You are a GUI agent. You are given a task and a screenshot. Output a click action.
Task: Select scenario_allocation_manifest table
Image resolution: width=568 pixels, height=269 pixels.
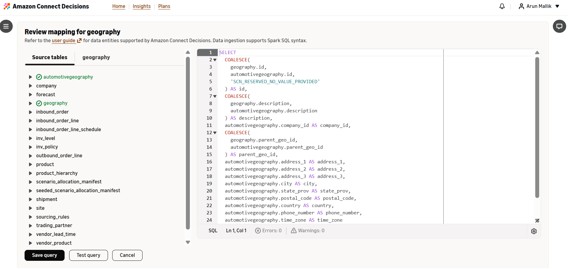(69, 182)
